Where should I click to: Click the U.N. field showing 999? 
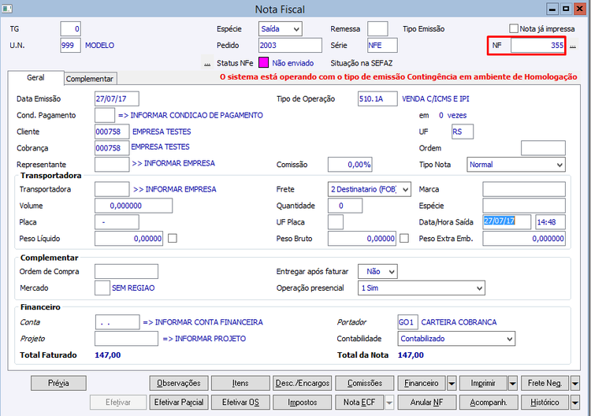70,45
